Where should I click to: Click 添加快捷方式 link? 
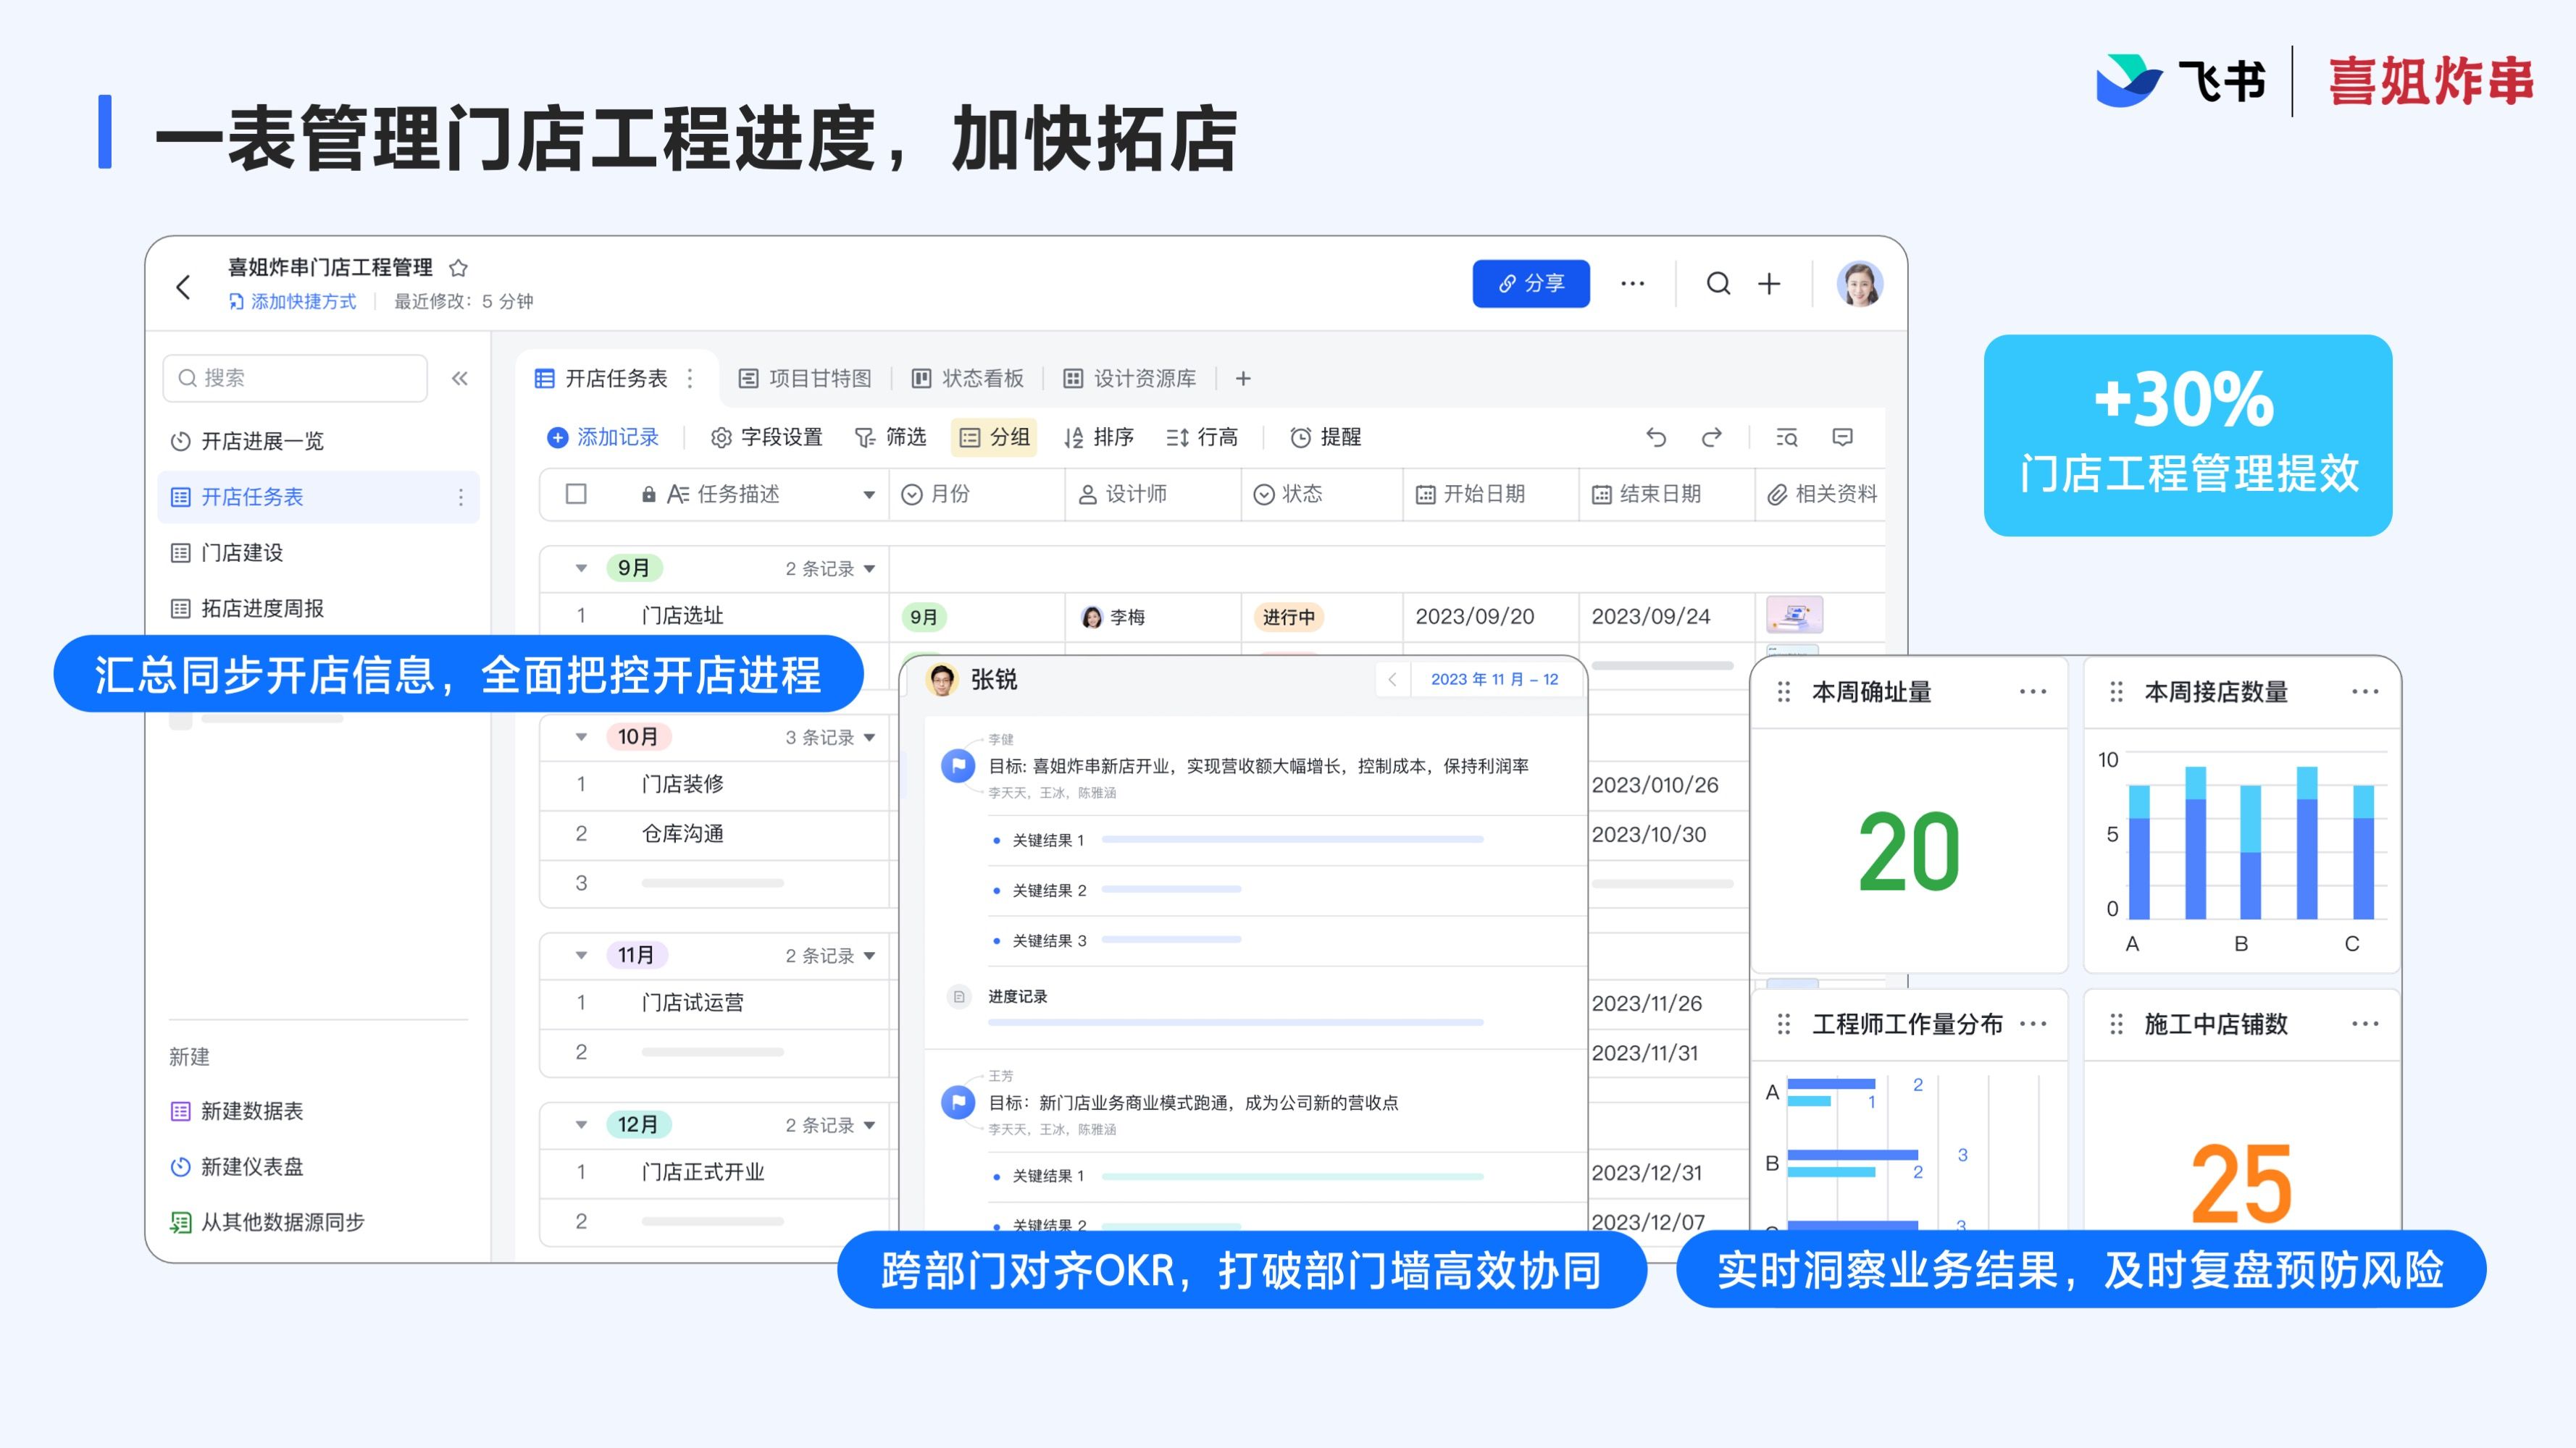click(x=292, y=302)
